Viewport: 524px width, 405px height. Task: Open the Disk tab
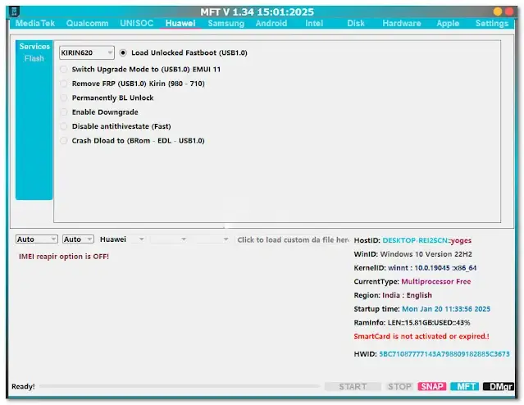(356, 23)
